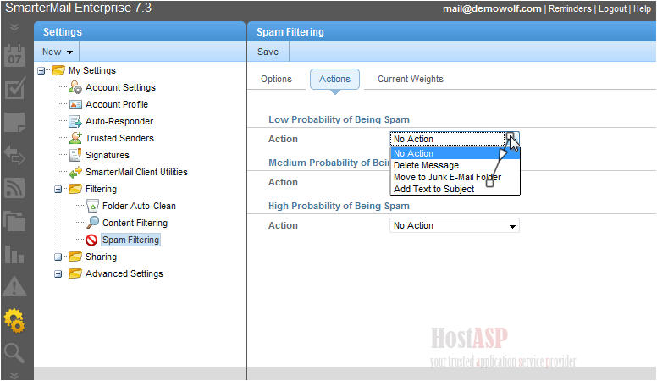This screenshot has height=381, width=657.
Task: Click the Content Filtering magnifier icon
Action: tap(92, 223)
